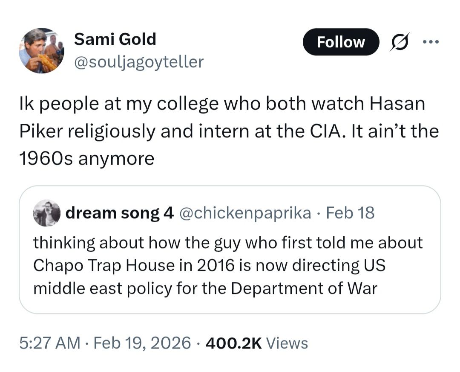Screen dimensions: 460x372
Task: Click the dream song 4 avatar
Action: pyautogui.click(x=46, y=212)
